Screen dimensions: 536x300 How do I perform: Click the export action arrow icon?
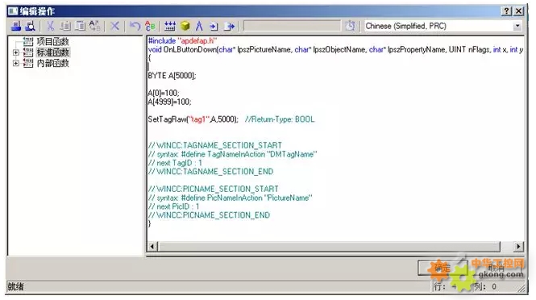(230, 26)
